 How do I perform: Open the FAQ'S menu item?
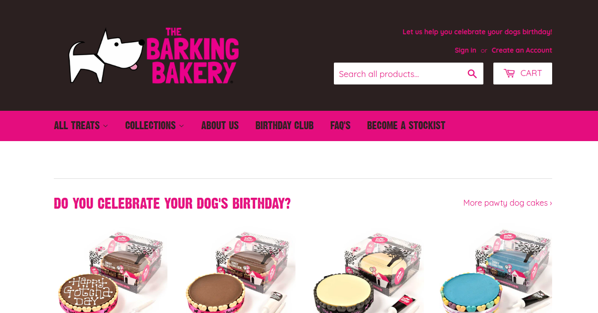[340, 125]
